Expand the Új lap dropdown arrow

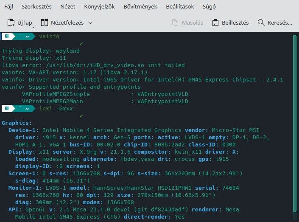[x=33, y=28]
